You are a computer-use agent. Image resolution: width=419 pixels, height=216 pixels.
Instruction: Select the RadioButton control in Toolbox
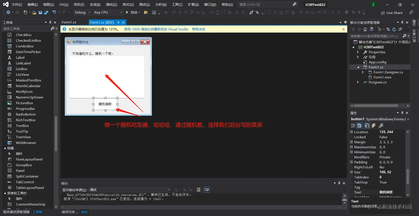pos(26,114)
